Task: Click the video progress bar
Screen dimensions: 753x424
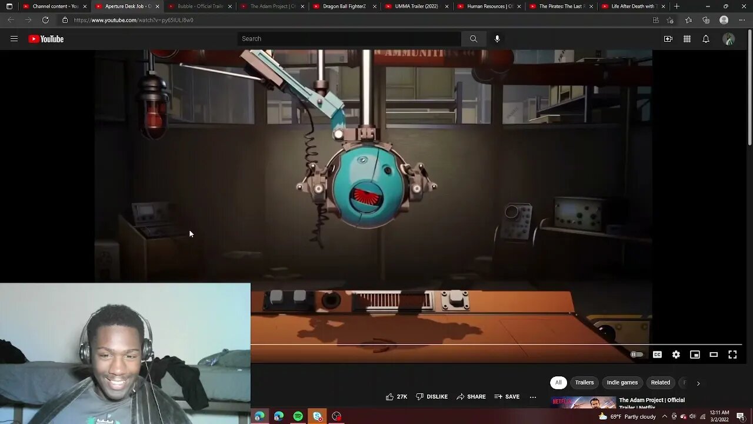Action: pyautogui.click(x=496, y=344)
